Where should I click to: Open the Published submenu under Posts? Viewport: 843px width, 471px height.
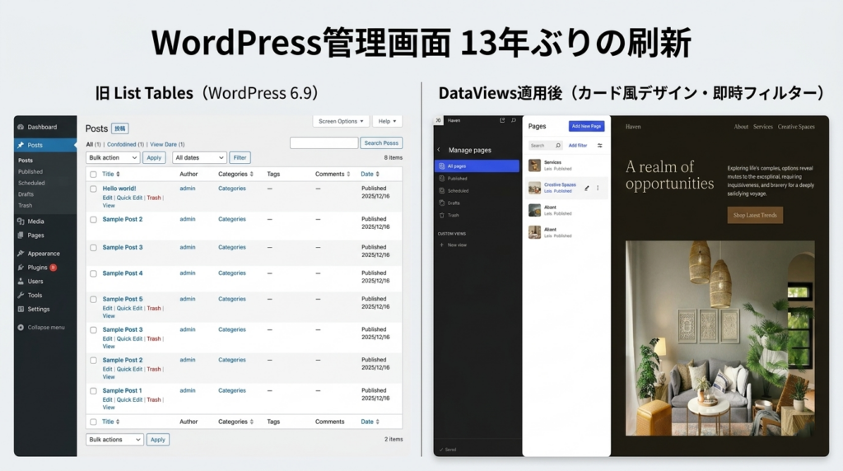point(30,171)
